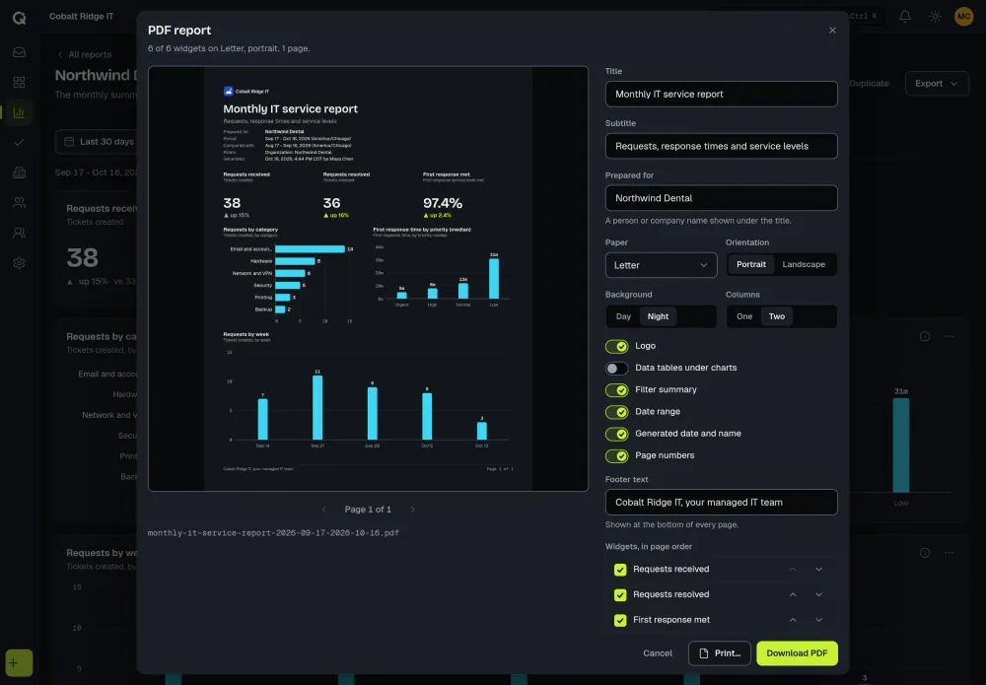This screenshot has width=986, height=685.
Task: Click the green plus button in sidebar
Action: tap(19, 662)
